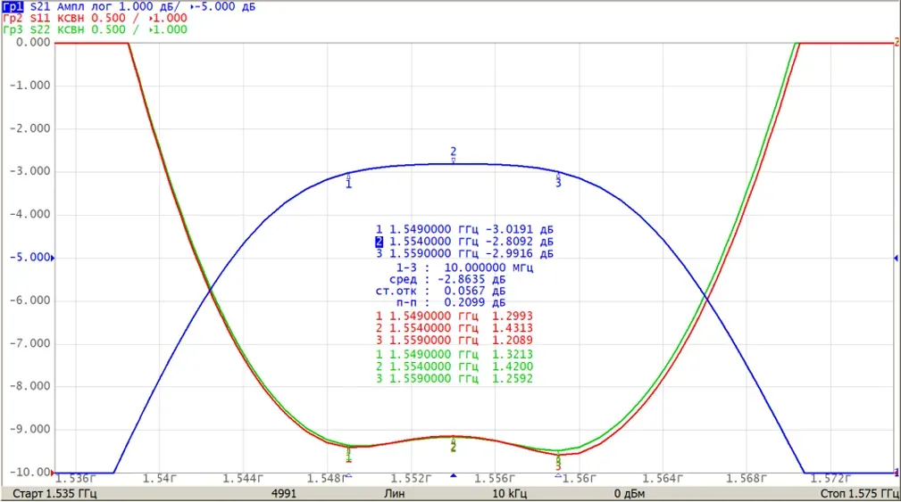Click the 10 кГц IF bandwidth field
The width and height of the screenshot is (901, 502).
(x=509, y=493)
